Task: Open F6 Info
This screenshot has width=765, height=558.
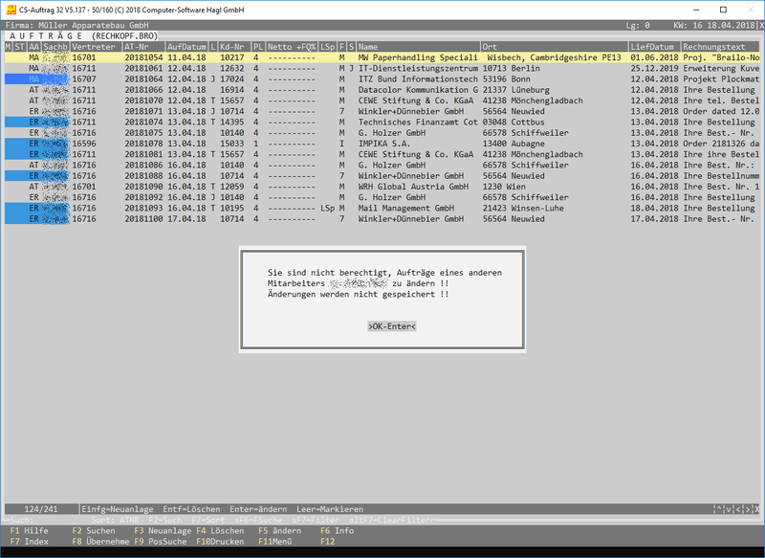Action: (x=337, y=530)
